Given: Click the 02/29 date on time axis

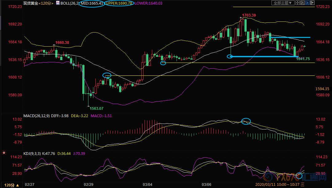Looking at the screenshot, I should 88,184.
